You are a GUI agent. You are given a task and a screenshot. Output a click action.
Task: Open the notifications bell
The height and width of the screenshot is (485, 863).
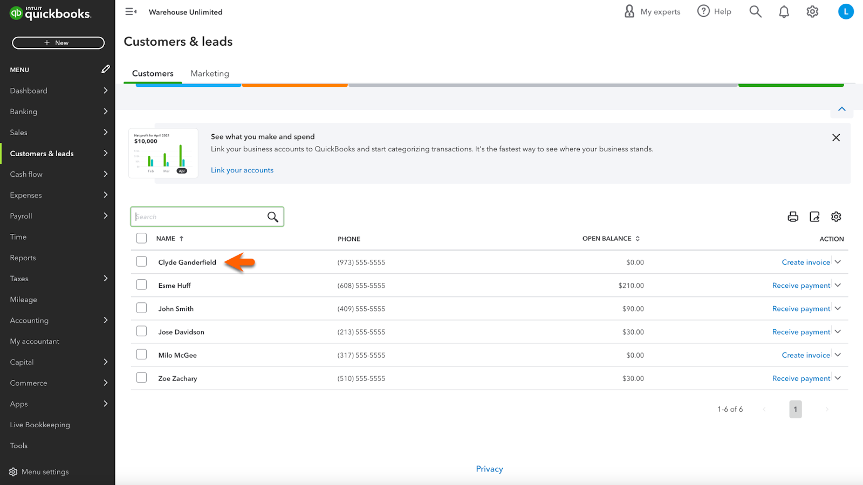(784, 12)
